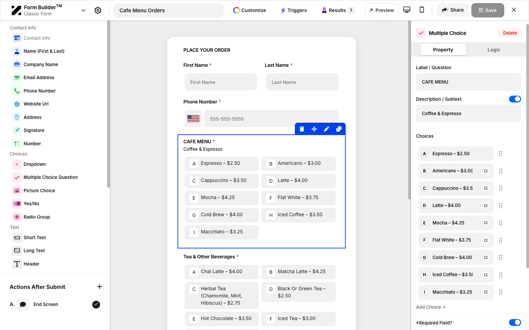
Task: Click the red Delete button
Action: (510, 33)
